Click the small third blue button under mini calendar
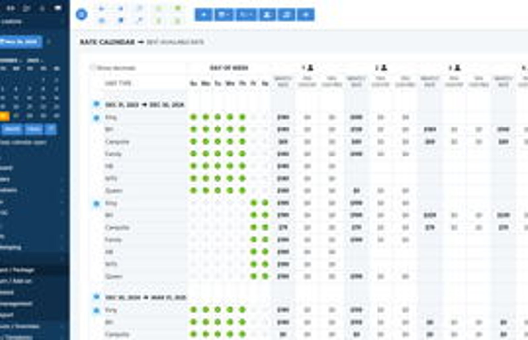 51,129
